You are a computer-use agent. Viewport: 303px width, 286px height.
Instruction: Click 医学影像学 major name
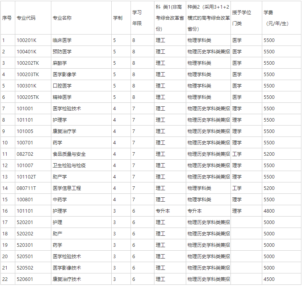coord(64,75)
